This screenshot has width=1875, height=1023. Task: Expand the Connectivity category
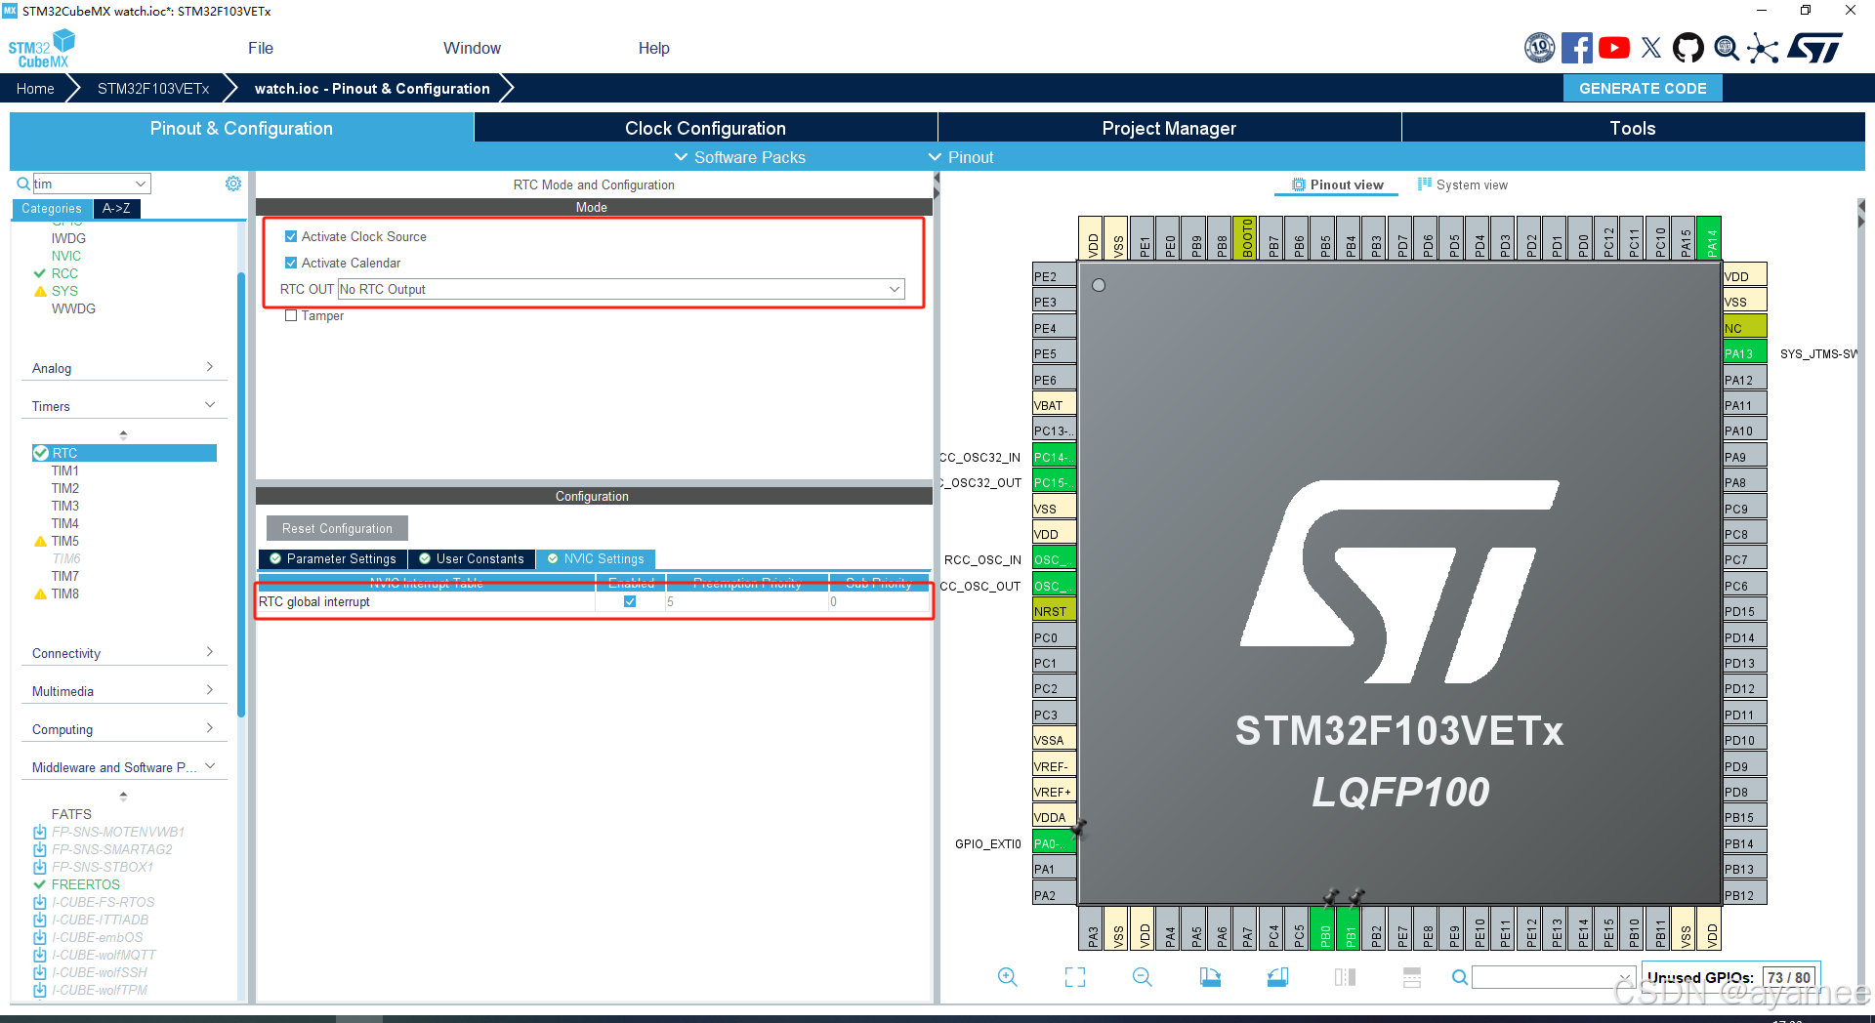tap(123, 653)
